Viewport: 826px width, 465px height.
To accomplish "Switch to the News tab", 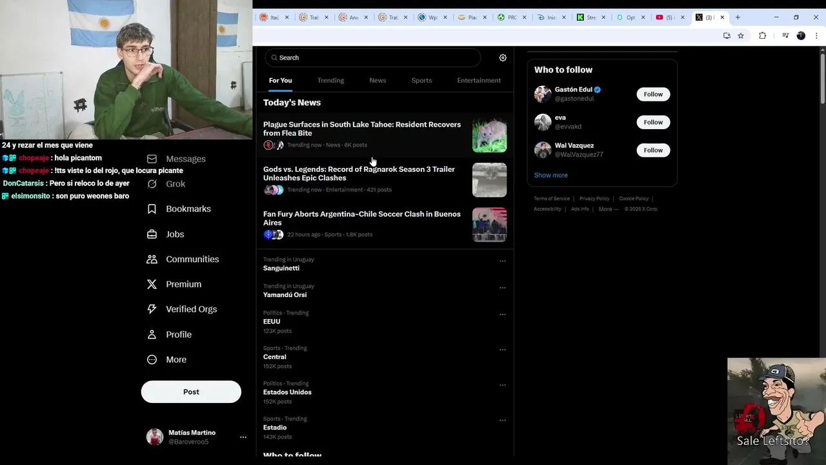I will point(378,80).
